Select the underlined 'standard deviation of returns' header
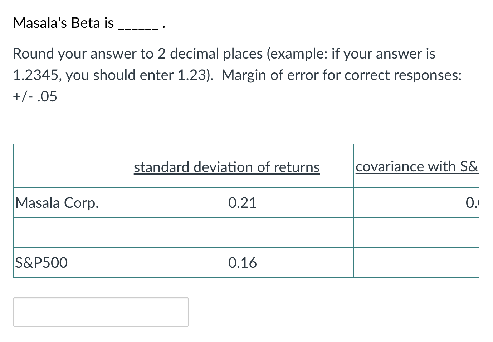This screenshot has height=342, width=493. (x=226, y=167)
